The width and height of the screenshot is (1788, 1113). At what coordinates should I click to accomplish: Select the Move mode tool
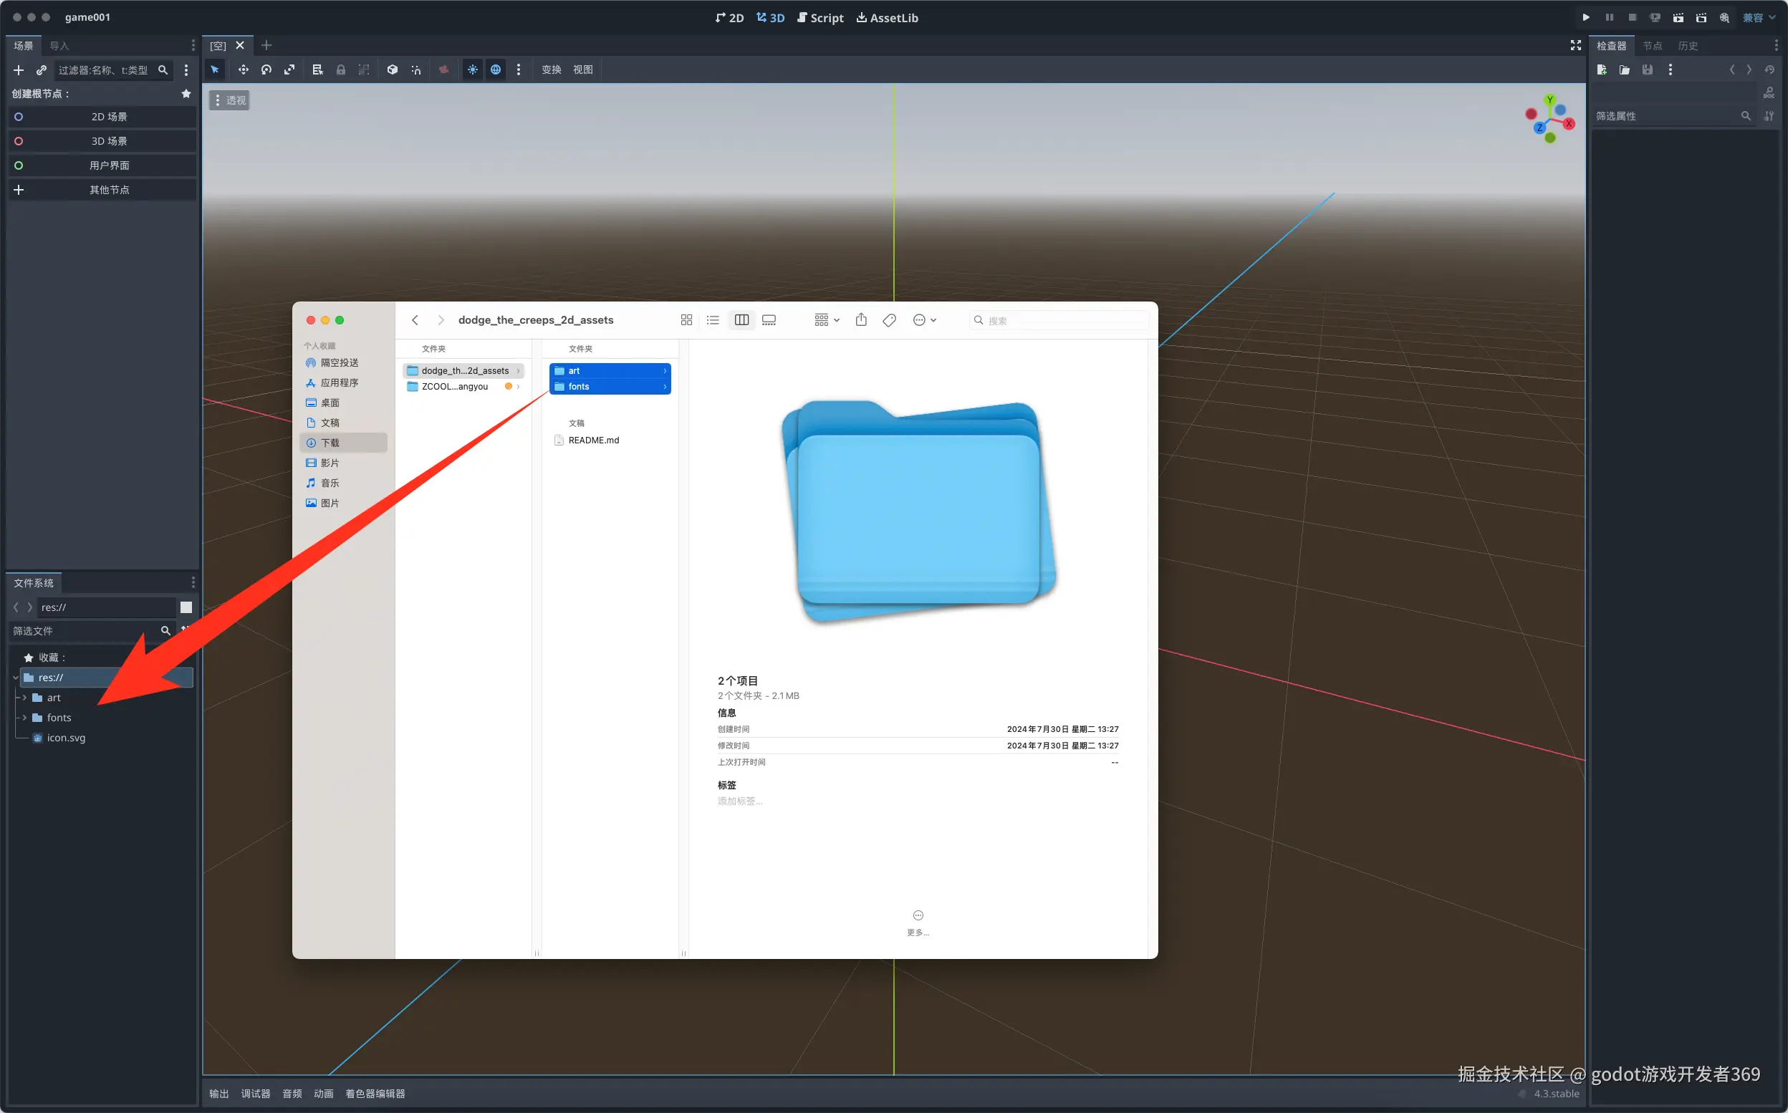point(243,69)
